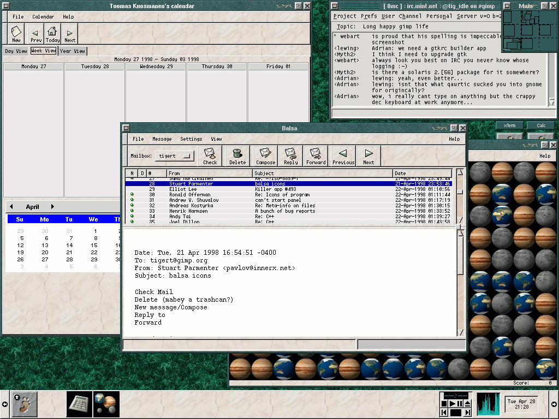Open the Balsa window menu button
Image resolution: width=559 pixels, height=419 pixels.
click(126, 128)
